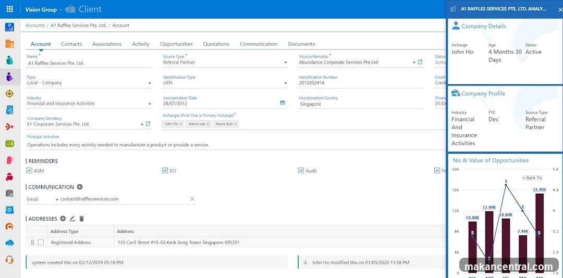This screenshot has width=563, height=278.
Task: Remove Aaron Koh incharge chip
Action: 235,124
